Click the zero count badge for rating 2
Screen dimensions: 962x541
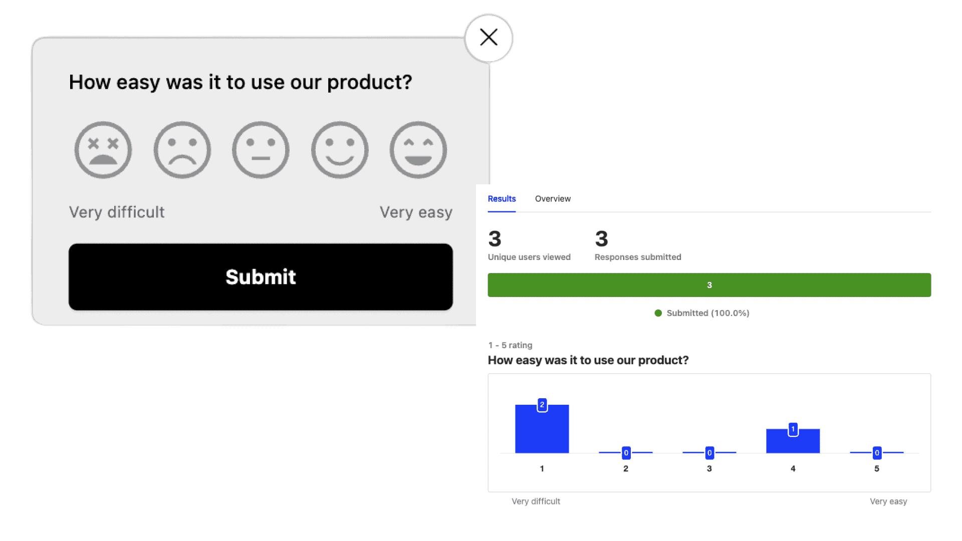626,453
